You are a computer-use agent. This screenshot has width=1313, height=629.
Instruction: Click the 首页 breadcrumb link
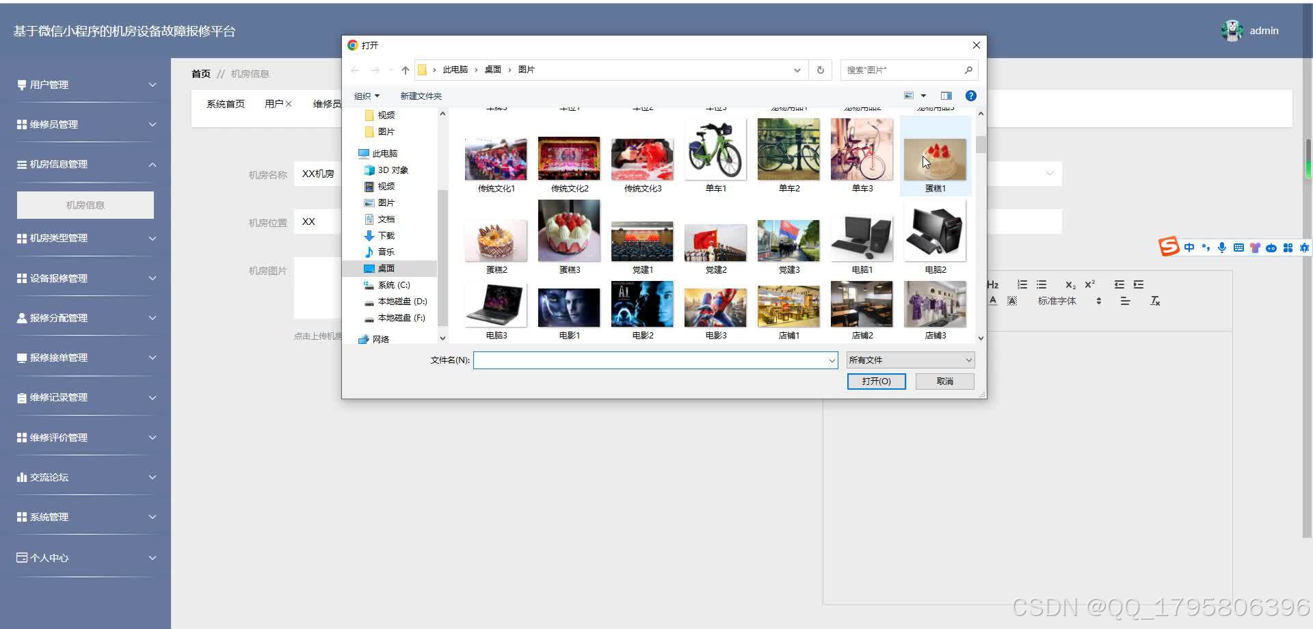(201, 74)
